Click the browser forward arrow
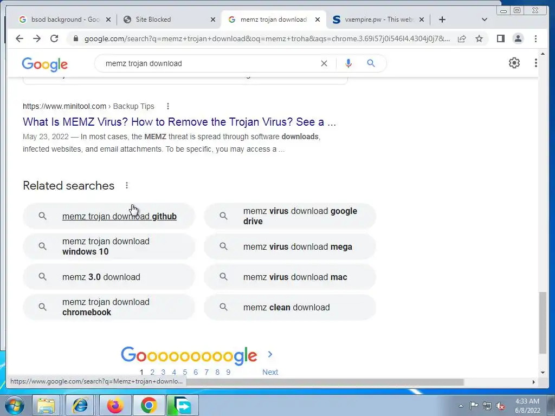 pos(37,38)
